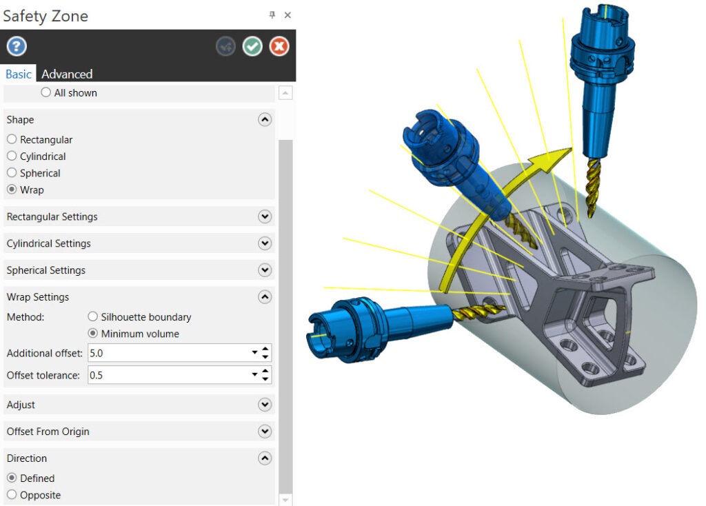Image resolution: width=706 pixels, height=506 pixels.
Task: Expand the Rectangular Settings section
Action: pos(264,216)
